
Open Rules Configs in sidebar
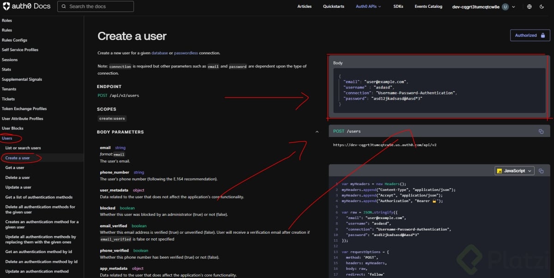tap(14, 40)
